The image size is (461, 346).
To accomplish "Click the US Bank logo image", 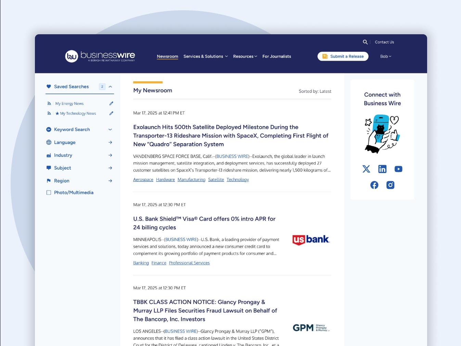I will click(311, 239).
